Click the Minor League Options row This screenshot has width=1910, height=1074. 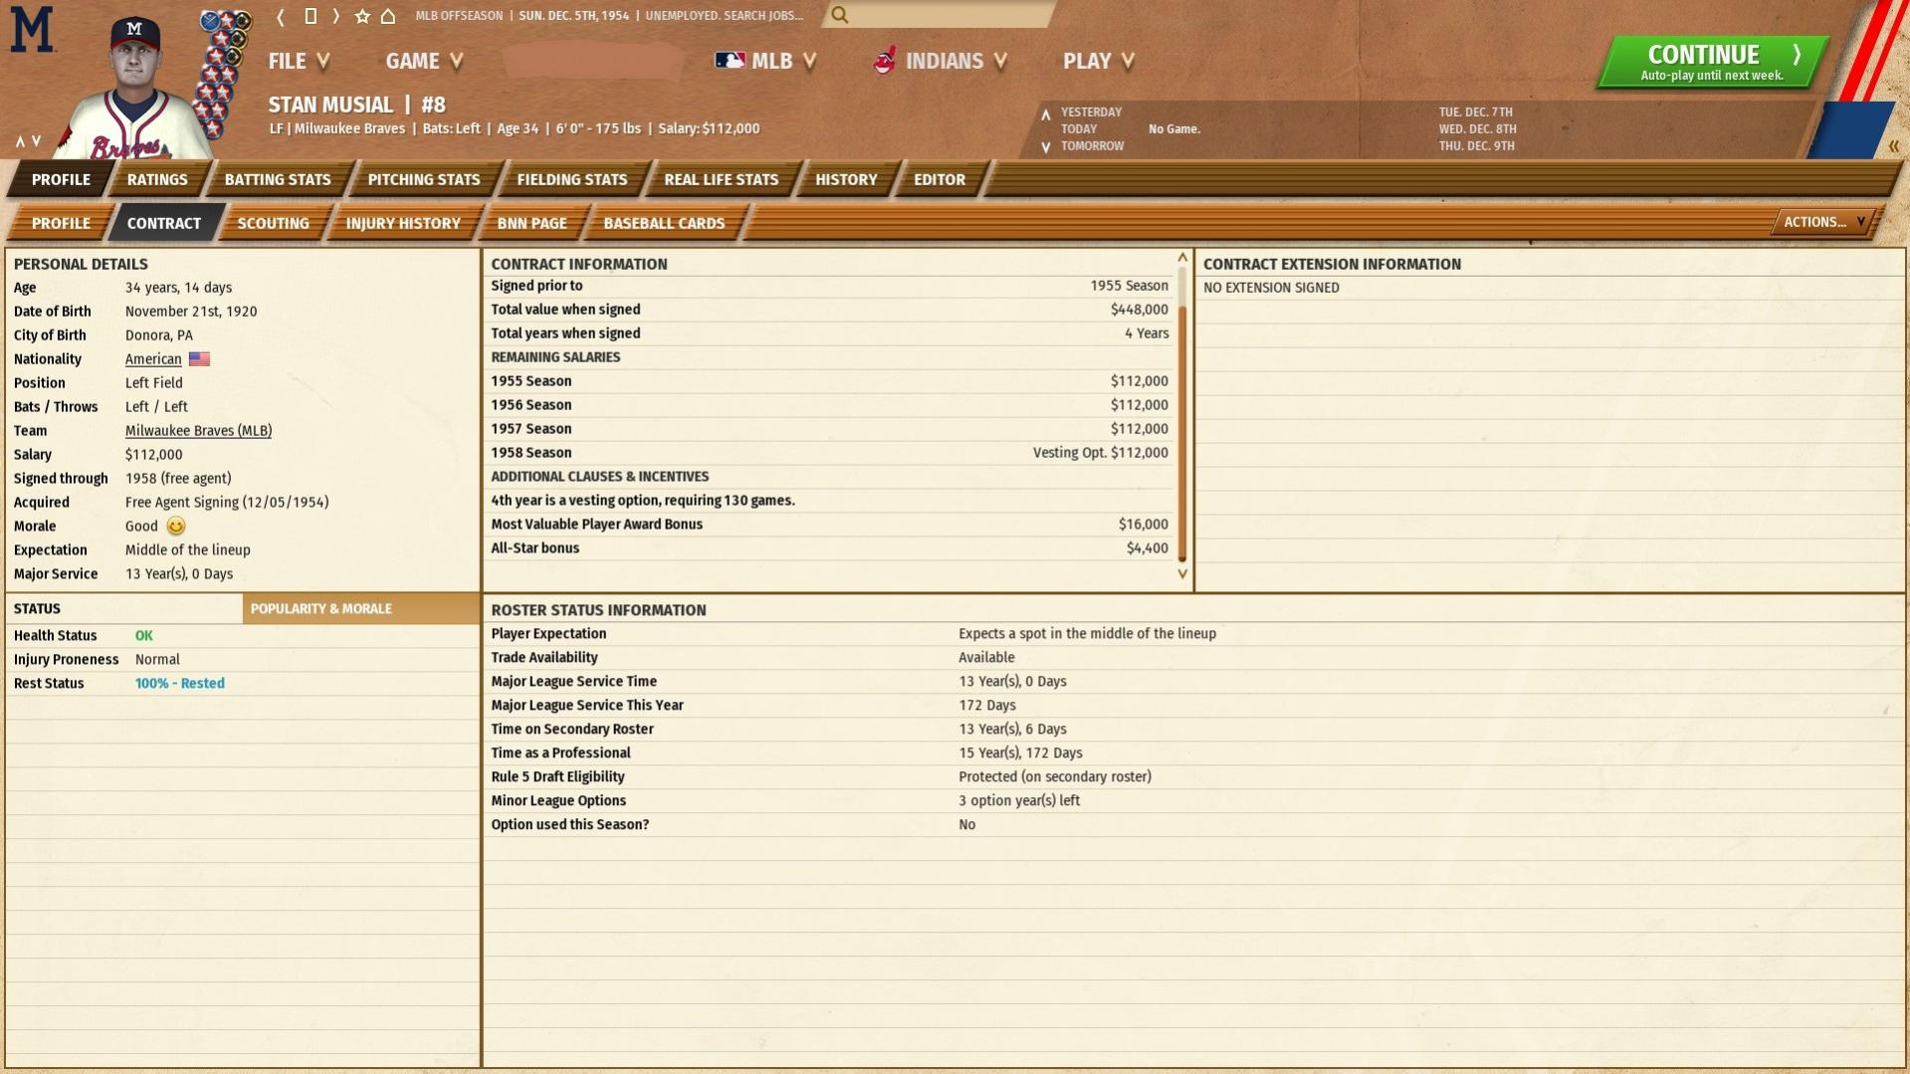(x=1192, y=801)
